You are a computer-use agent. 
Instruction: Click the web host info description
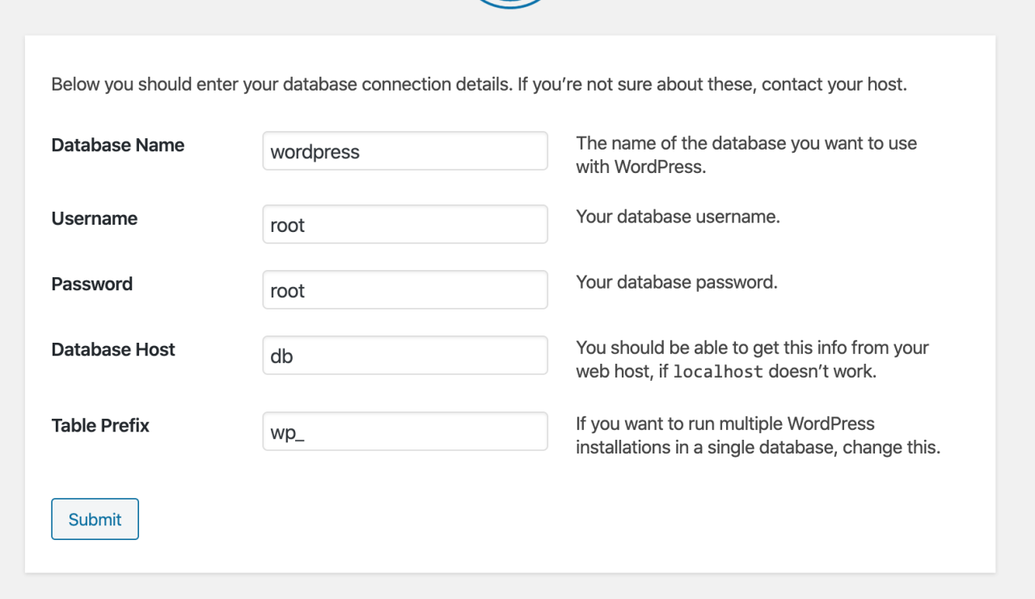pyautogui.click(x=752, y=348)
